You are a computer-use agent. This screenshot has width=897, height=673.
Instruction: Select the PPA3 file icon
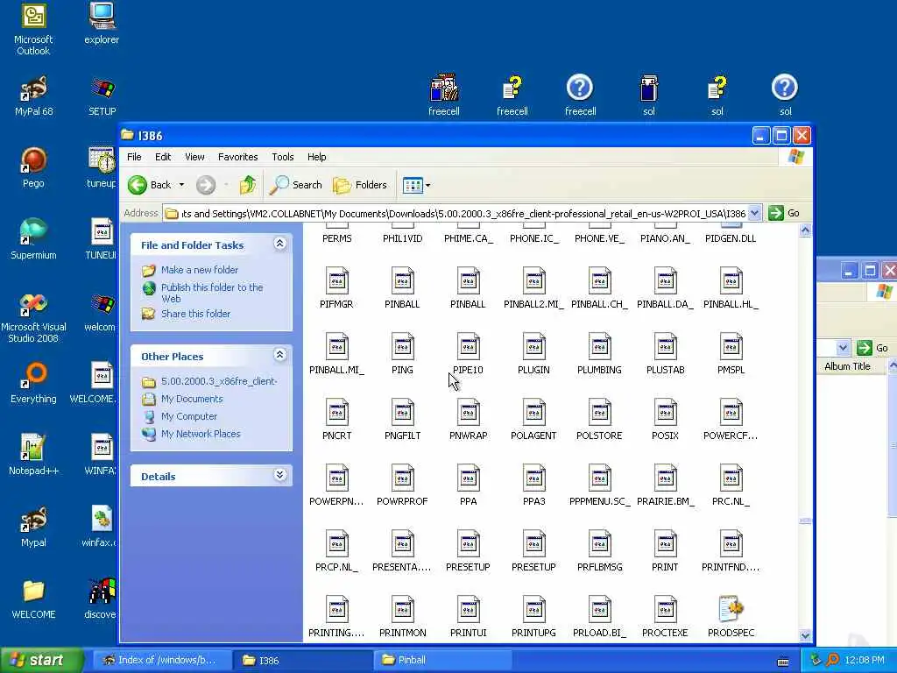tap(533, 478)
